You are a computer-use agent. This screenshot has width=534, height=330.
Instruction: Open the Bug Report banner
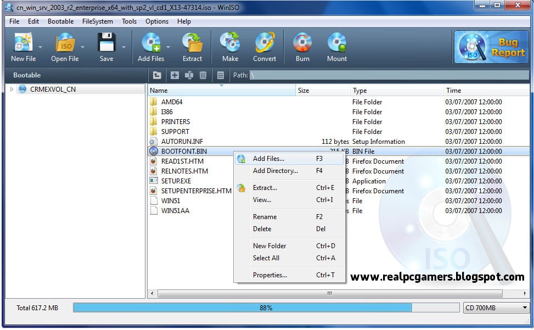(491, 47)
